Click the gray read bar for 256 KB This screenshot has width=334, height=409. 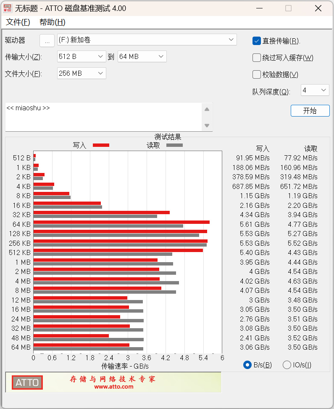tap(120, 245)
